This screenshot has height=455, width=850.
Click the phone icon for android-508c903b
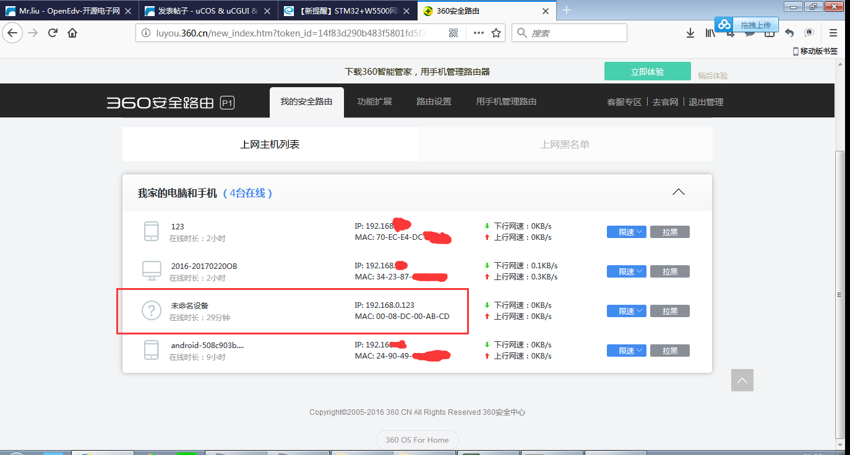pyautogui.click(x=151, y=350)
